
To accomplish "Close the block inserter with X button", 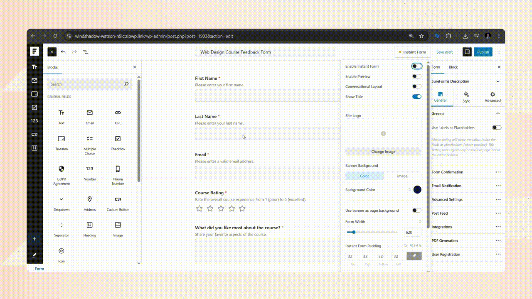I will pyautogui.click(x=52, y=52).
